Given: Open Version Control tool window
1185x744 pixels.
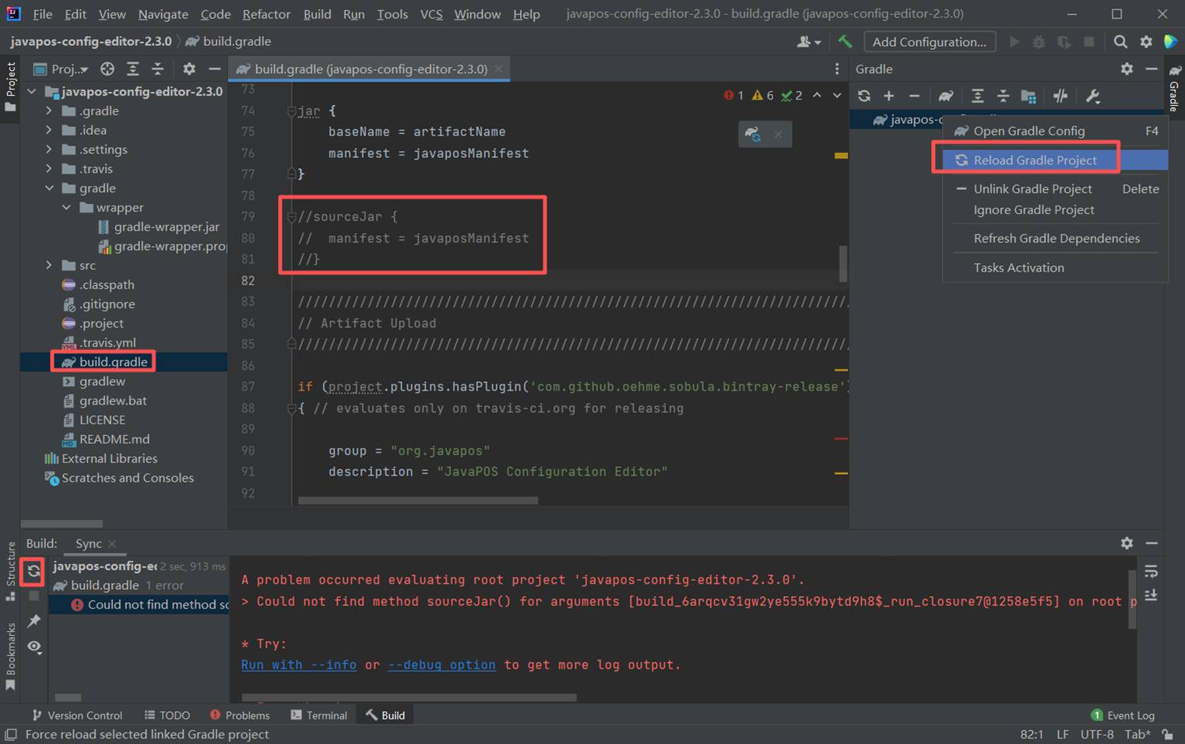Looking at the screenshot, I should point(77,715).
